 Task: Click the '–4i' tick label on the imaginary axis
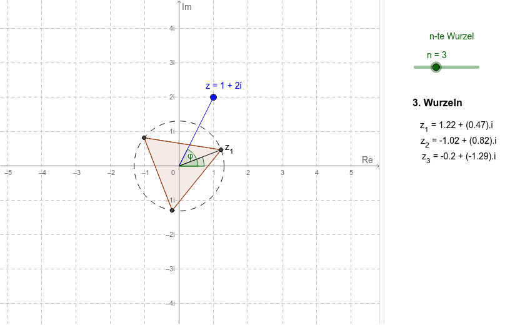pyautogui.click(x=171, y=303)
